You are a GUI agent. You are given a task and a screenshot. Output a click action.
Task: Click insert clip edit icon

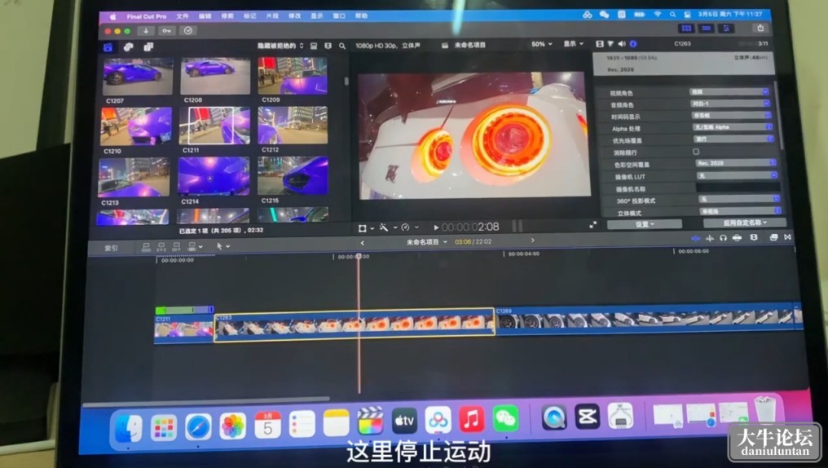(161, 247)
